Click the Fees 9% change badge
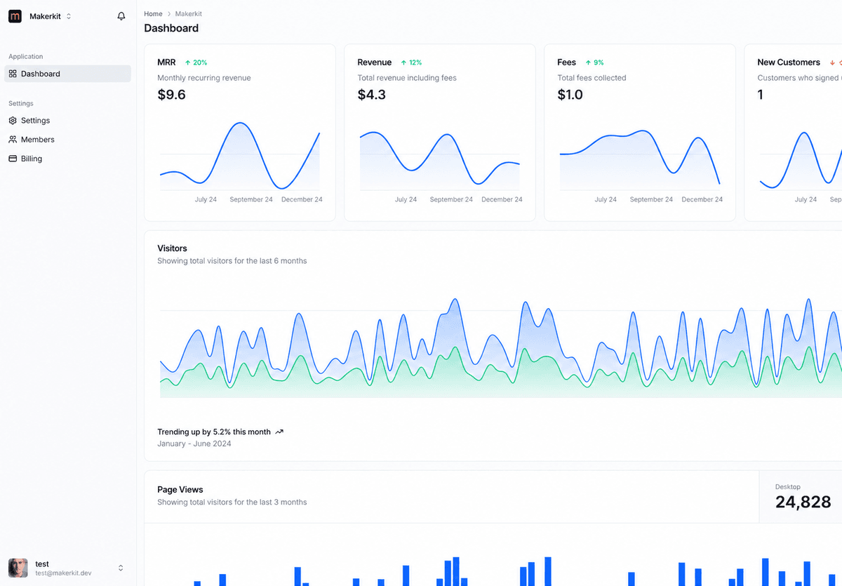This screenshot has width=842, height=586. pyautogui.click(x=594, y=62)
